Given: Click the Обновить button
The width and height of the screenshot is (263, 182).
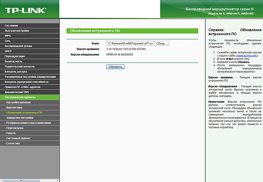Looking at the screenshot, I should [115, 67].
